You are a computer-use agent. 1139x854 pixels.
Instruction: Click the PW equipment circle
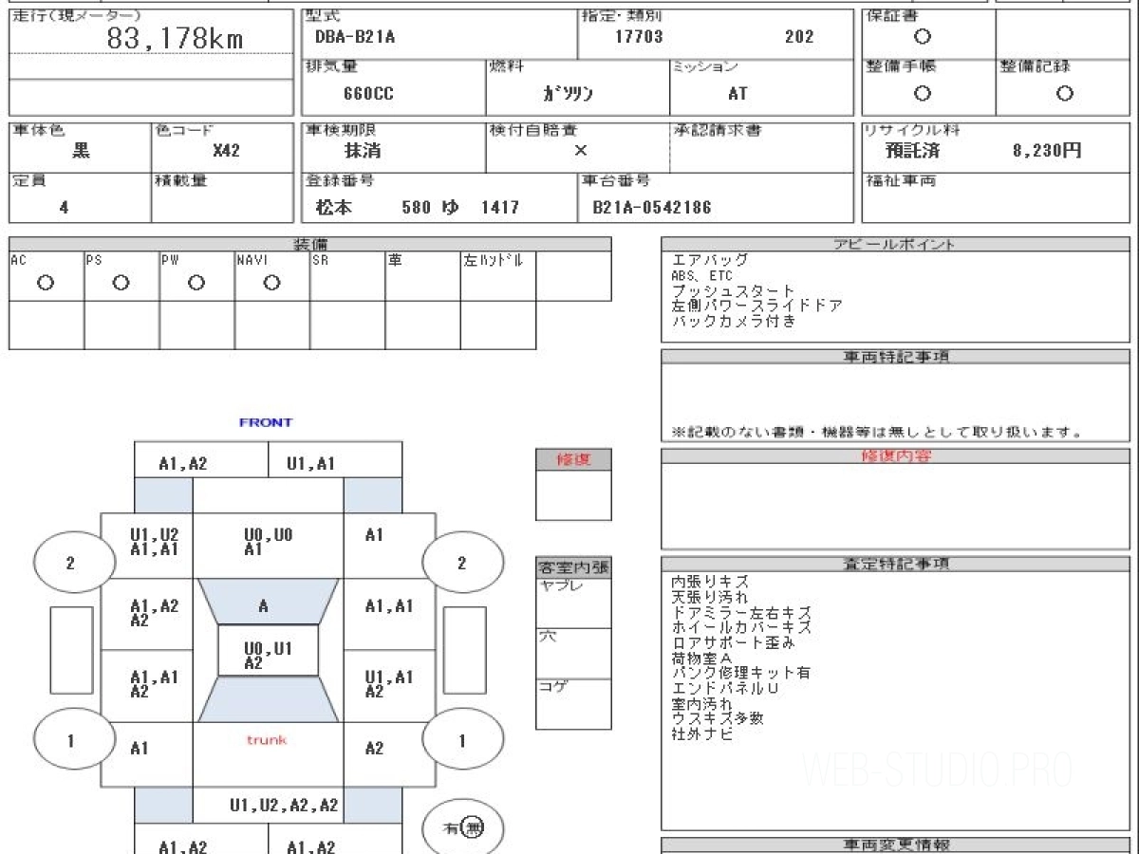(x=196, y=283)
